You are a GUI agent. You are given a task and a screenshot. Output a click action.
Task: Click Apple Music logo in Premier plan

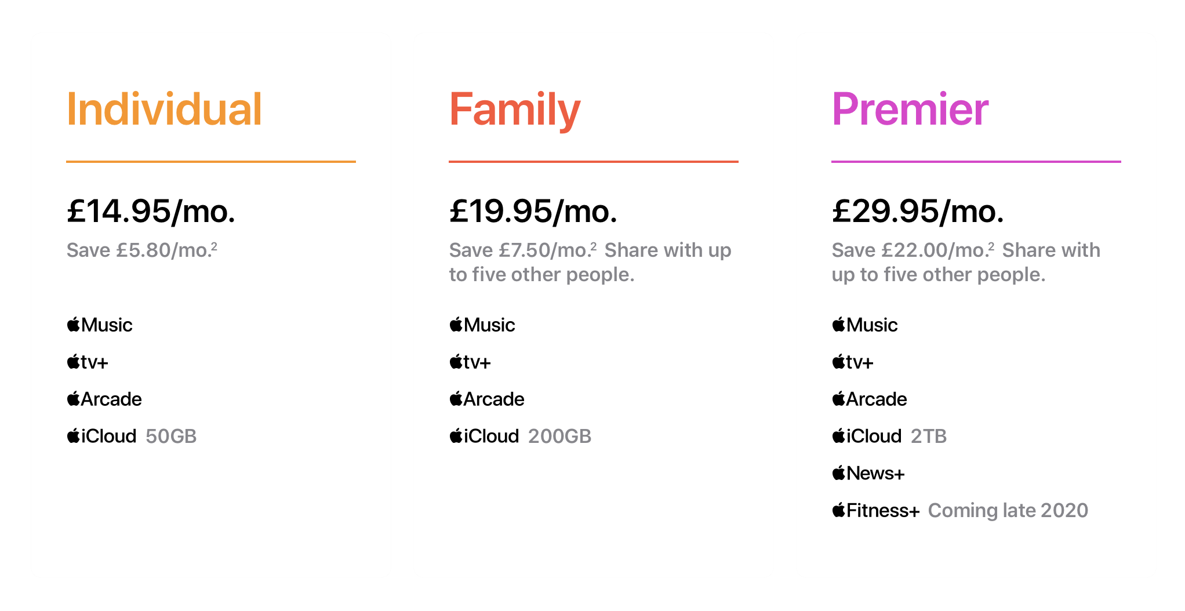click(865, 325)
